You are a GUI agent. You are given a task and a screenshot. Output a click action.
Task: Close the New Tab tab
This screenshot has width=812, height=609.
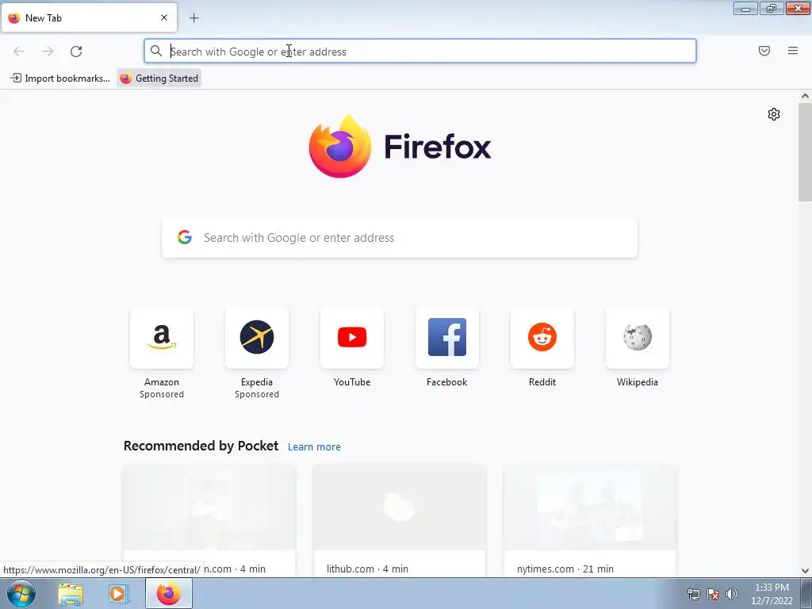tap(164, 17)
